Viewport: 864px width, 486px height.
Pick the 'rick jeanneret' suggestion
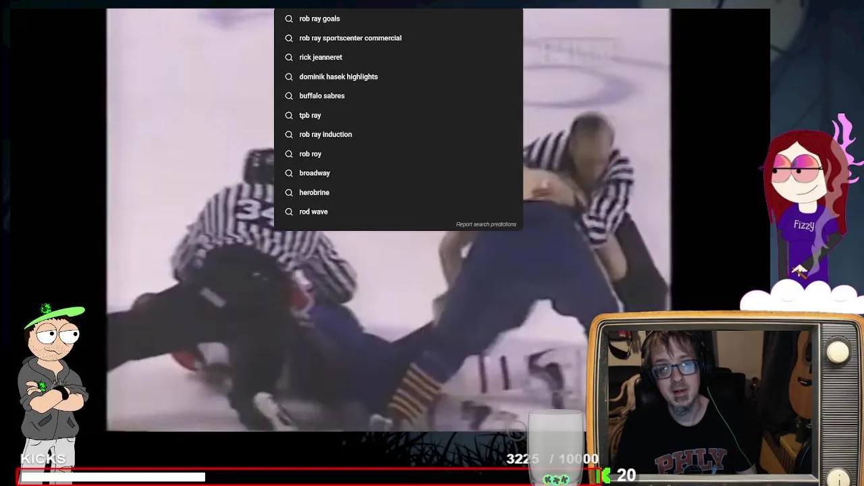point(398,57)
